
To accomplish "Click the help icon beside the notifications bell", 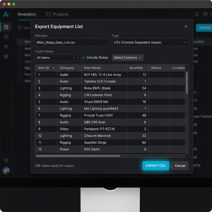I will pos(205,14).
